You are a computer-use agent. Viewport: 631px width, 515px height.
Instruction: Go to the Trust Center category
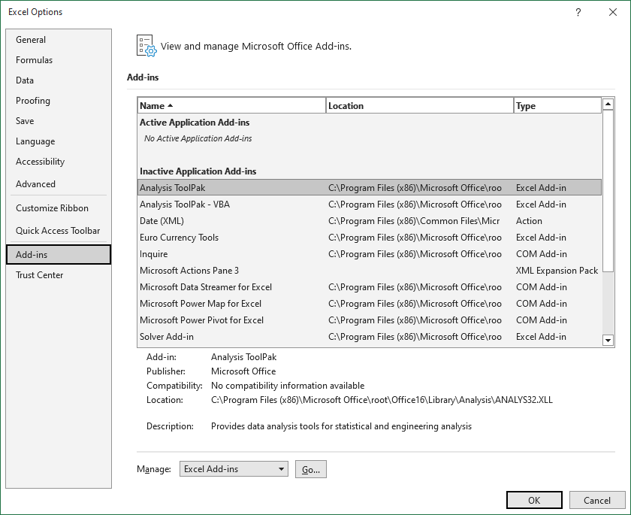pyautogui.click(x=40, y=275)
